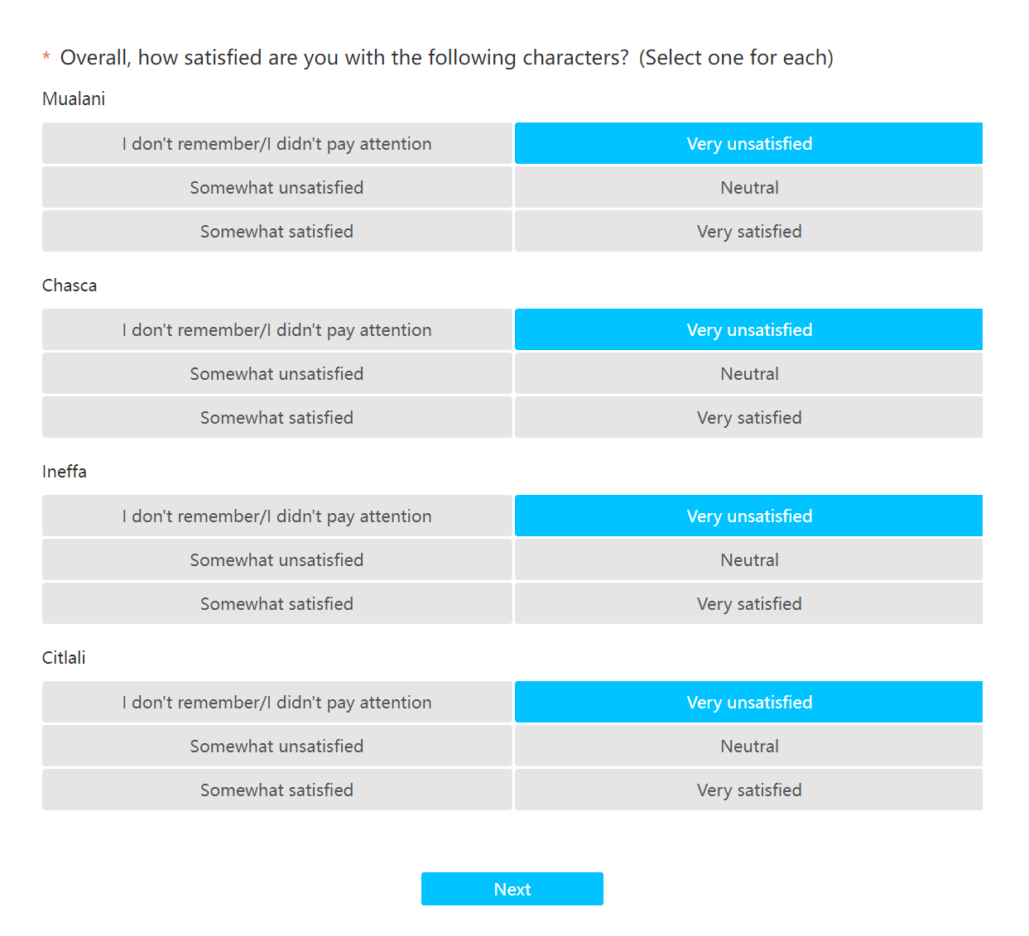Pick Somewhat satisfied for Chasca
This screenshot has height=936, width=1029.
click(x=276, y=417)
